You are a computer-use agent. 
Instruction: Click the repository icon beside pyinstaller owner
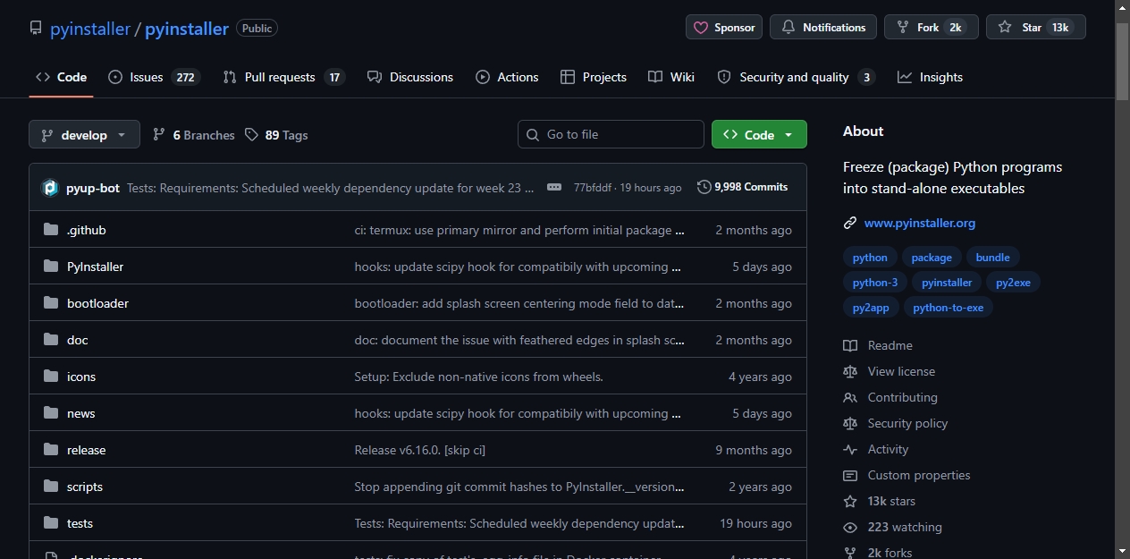tap(36, 28)
